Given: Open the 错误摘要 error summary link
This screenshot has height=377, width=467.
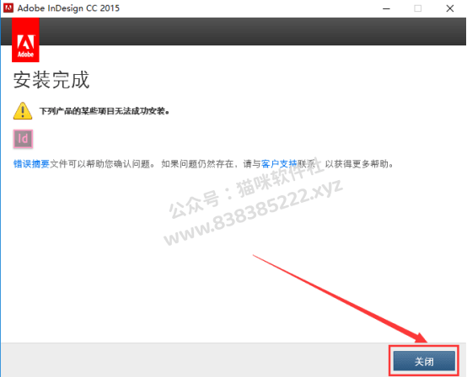Looking at the screenshot, I should coord(31,164).
